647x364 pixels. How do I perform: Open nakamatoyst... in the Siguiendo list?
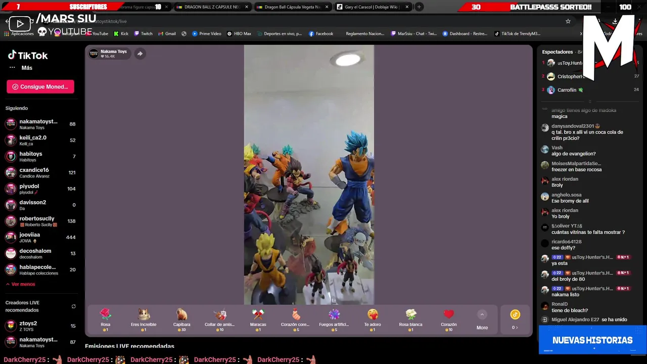tap(40, 124)
